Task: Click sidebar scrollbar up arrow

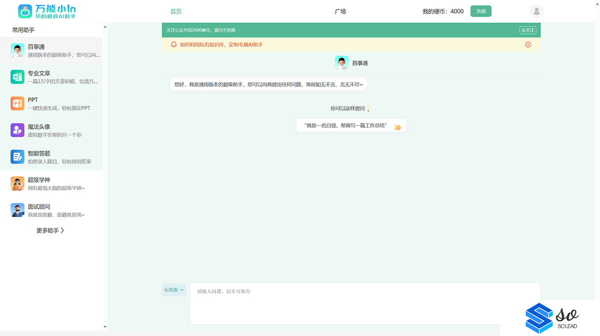Action: (105, 27)
